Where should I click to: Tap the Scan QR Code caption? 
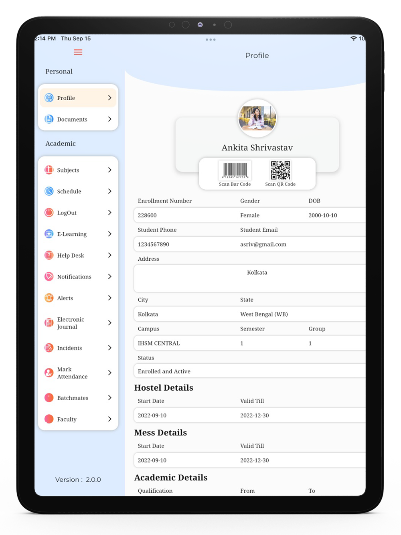coord(280,184)
